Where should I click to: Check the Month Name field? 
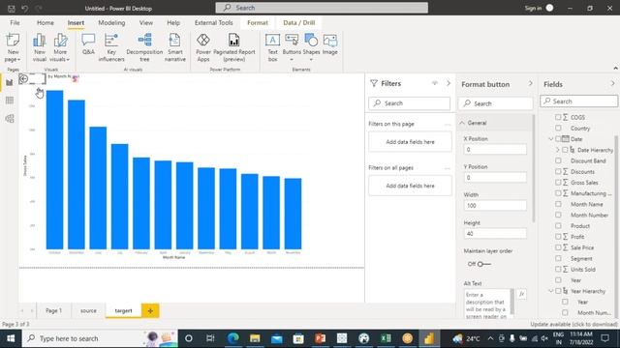[558, 204]
